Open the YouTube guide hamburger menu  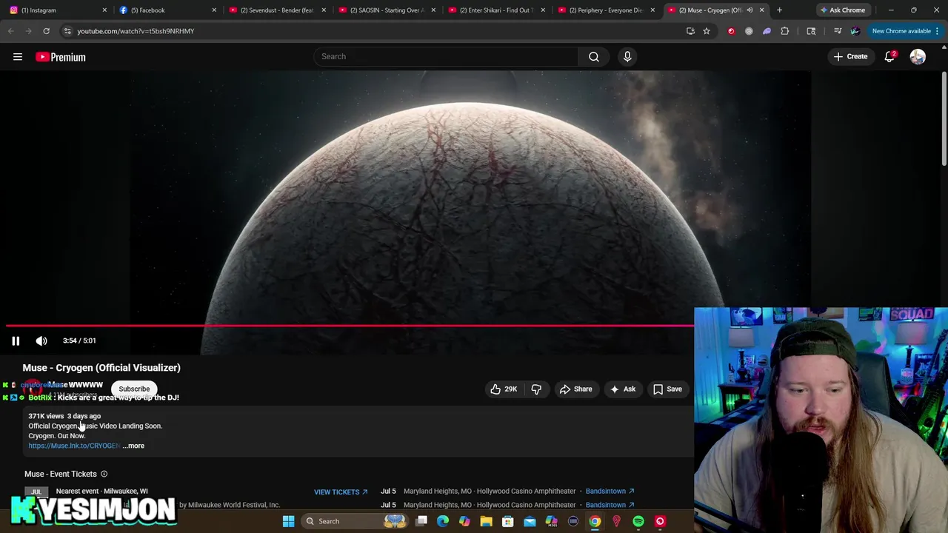(18, 57)
